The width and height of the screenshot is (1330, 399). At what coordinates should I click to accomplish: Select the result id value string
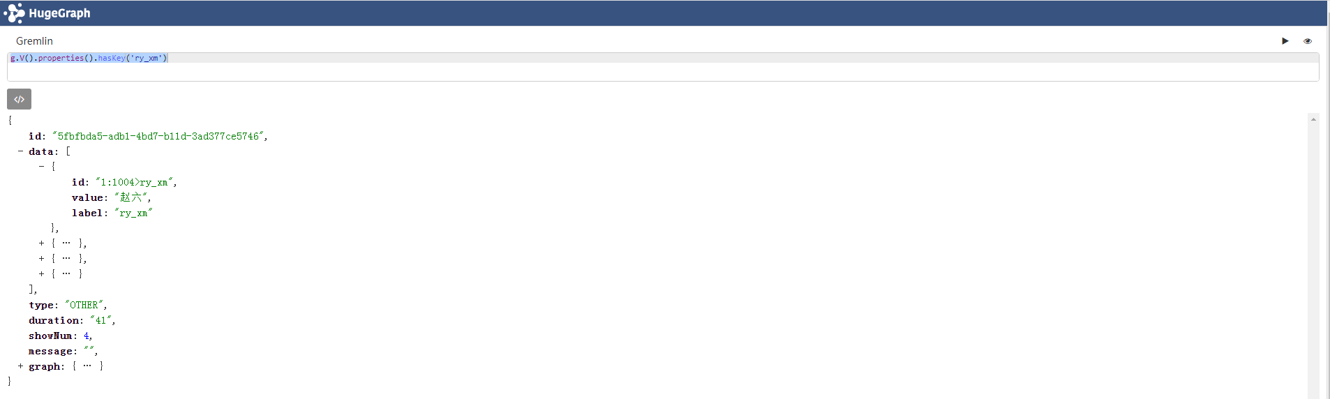click(158, 136)
